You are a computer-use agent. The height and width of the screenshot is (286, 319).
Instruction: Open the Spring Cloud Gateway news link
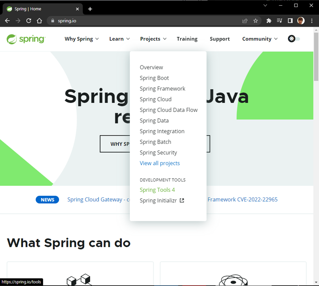click(99, 200)
